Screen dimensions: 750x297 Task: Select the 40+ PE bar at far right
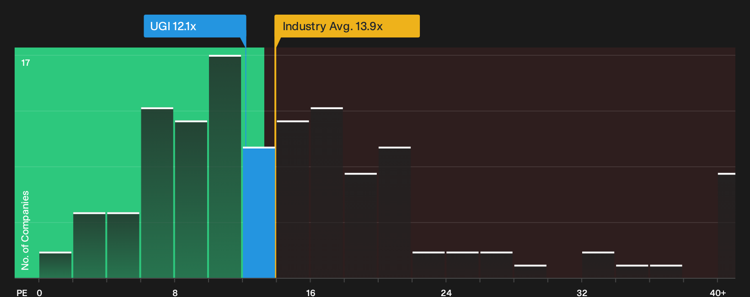pyautogui.click(x=727, y=226)
